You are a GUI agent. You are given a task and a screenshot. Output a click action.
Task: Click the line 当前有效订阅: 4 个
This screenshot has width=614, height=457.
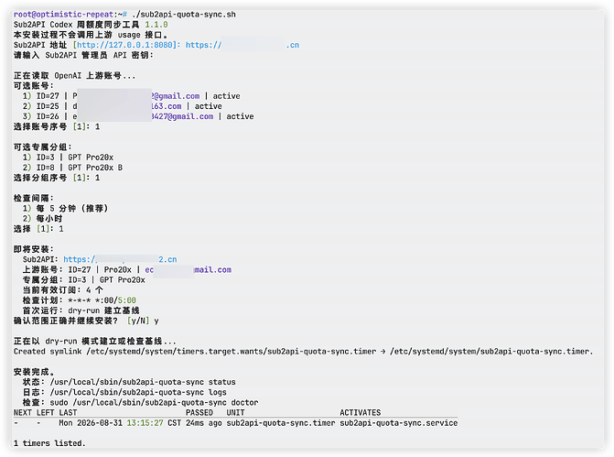pyautogui.click(x=62, y=290)
